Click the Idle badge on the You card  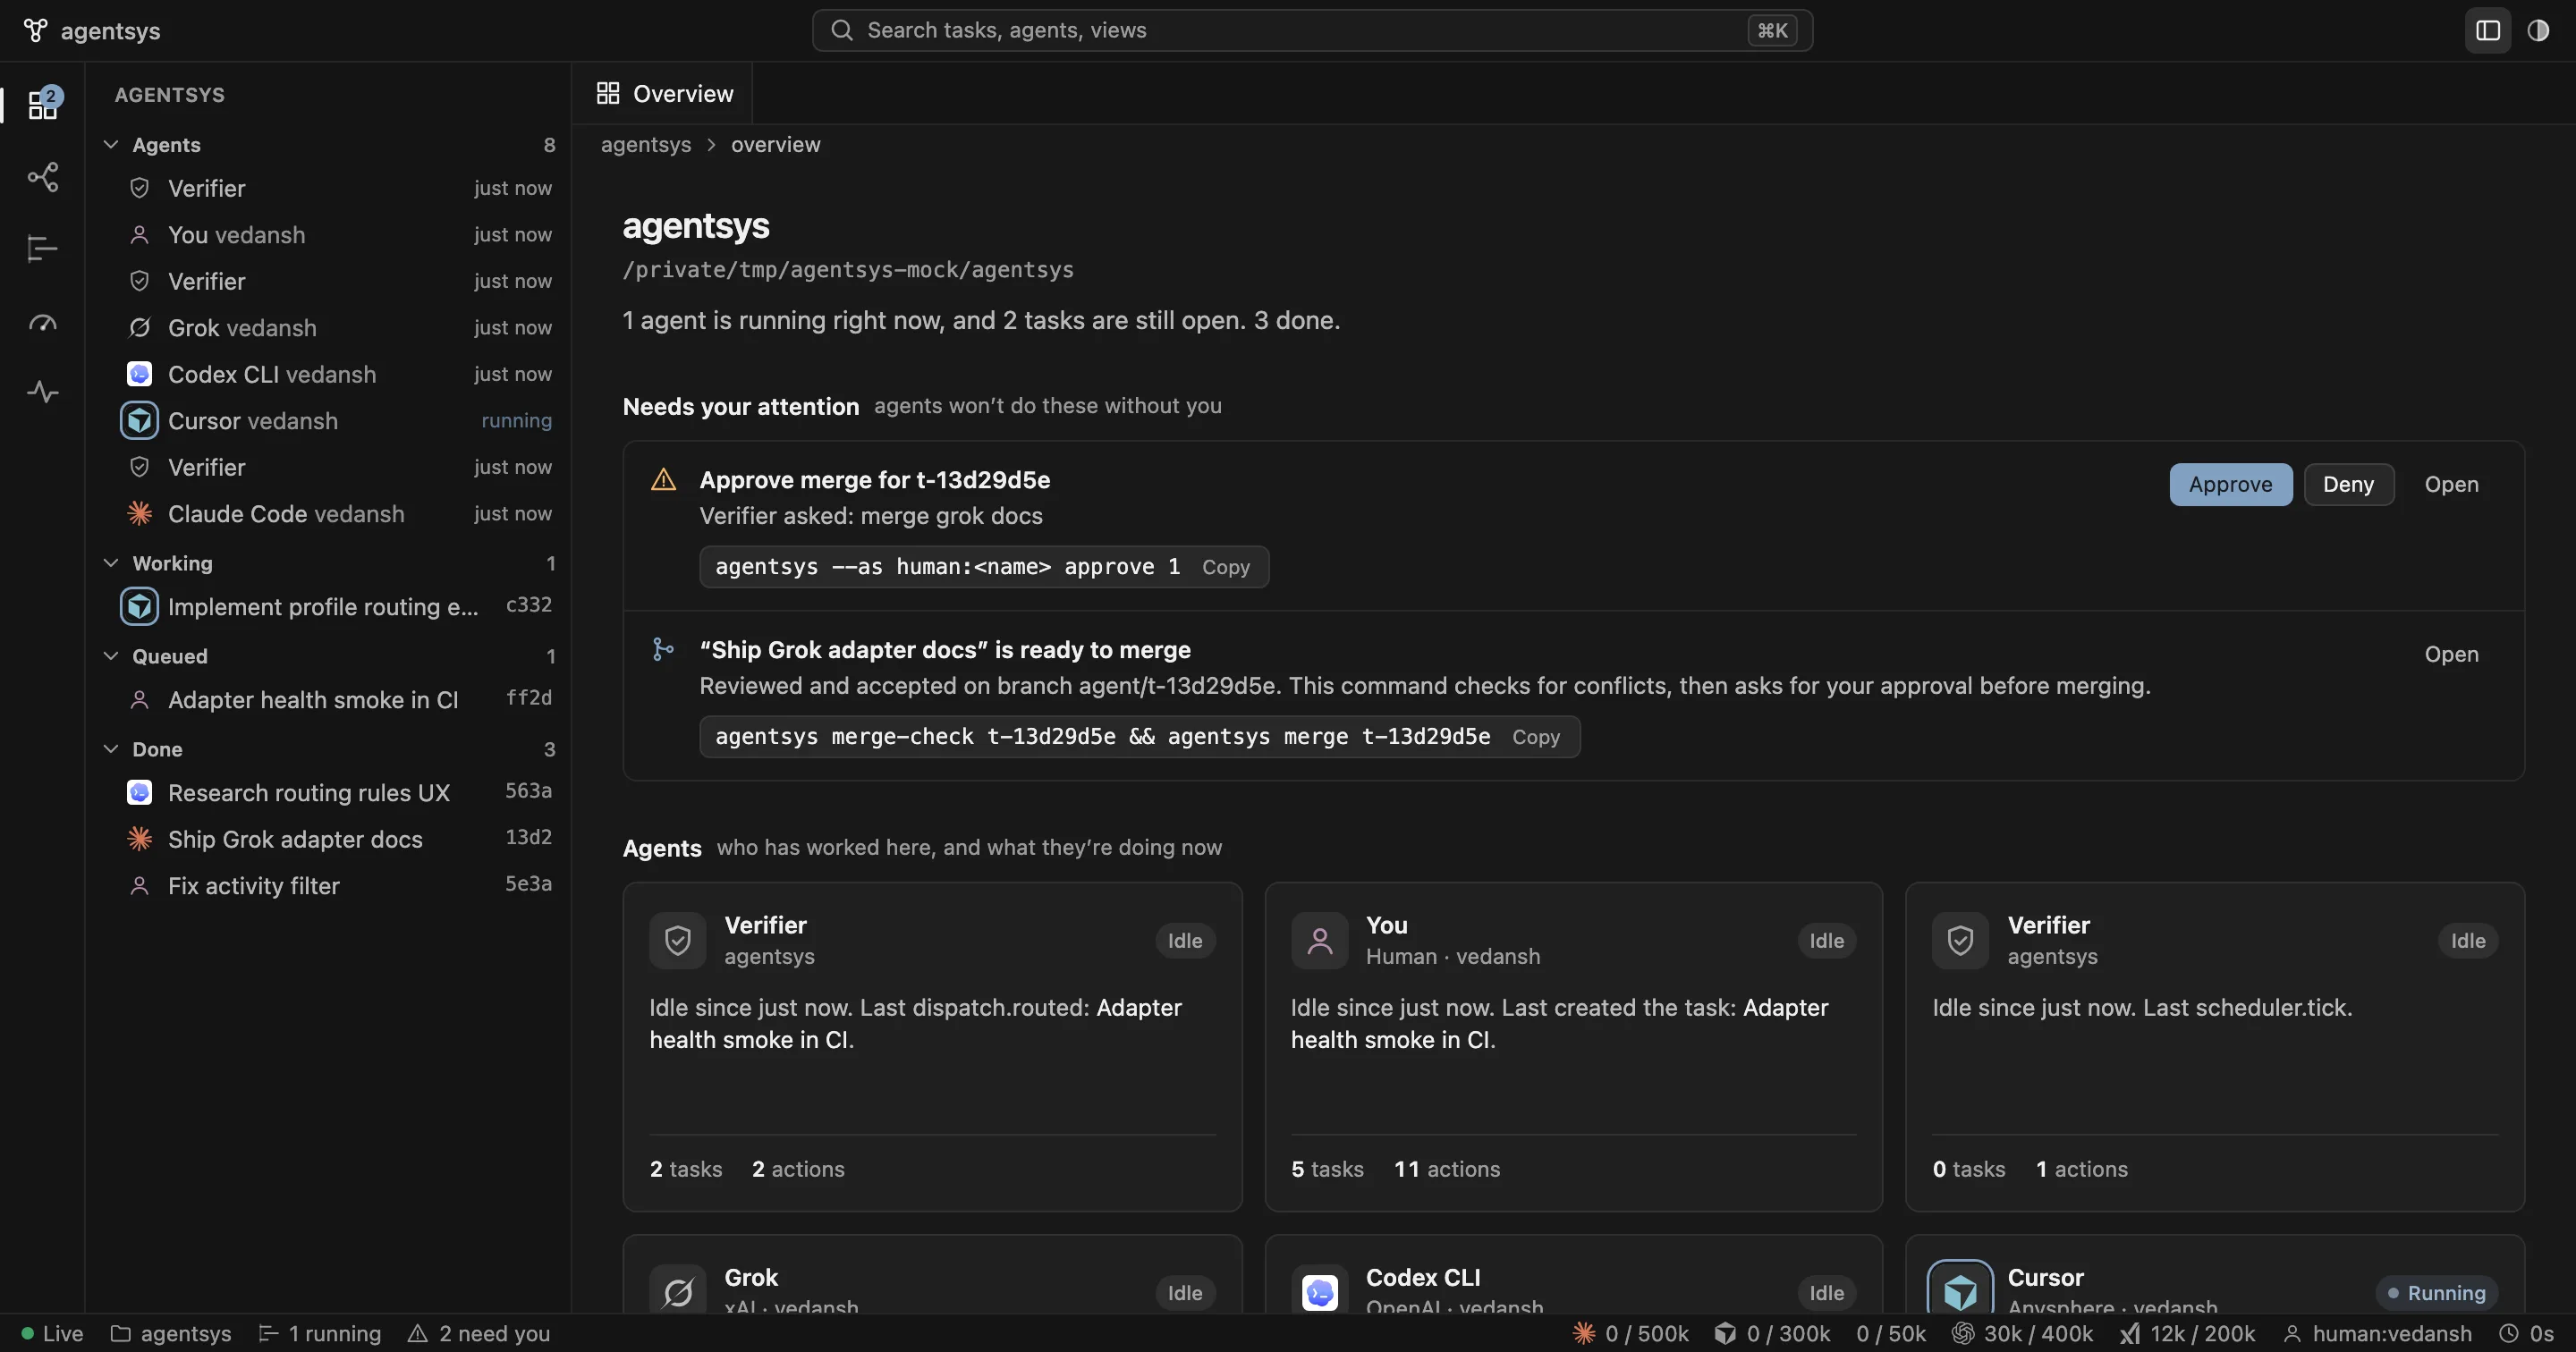click(1826, 940)
